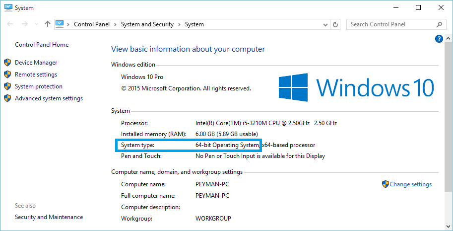Open address bar history dropdown

click(325, 24)
